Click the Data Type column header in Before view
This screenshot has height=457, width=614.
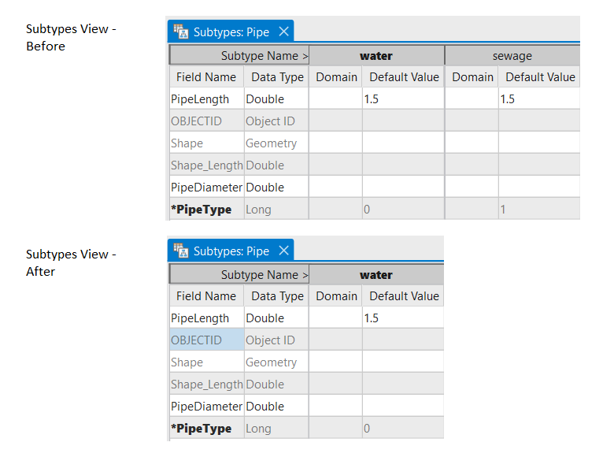[277, 77]
